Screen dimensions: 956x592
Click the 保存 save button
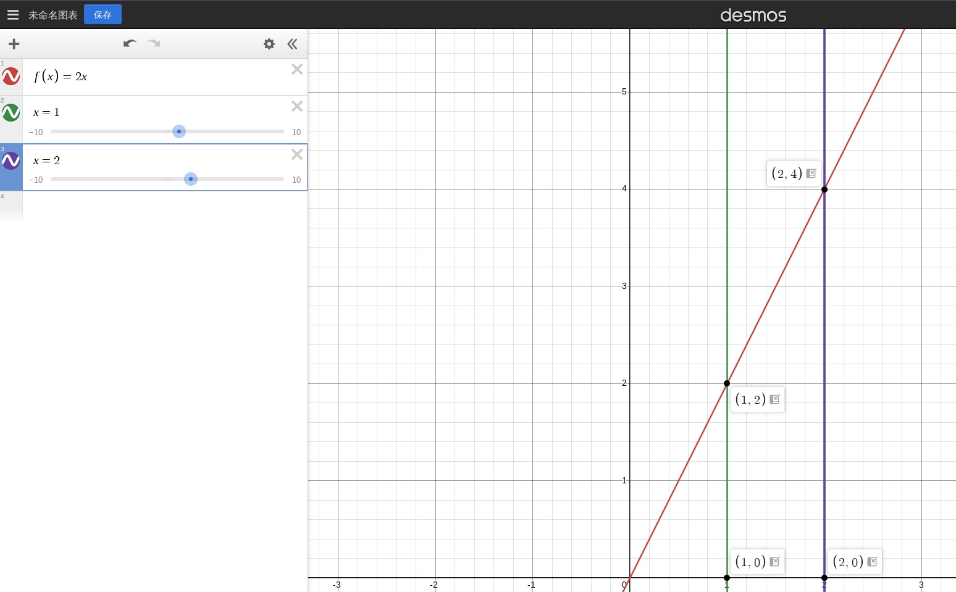pyautogui.click(x=103, y=15)
